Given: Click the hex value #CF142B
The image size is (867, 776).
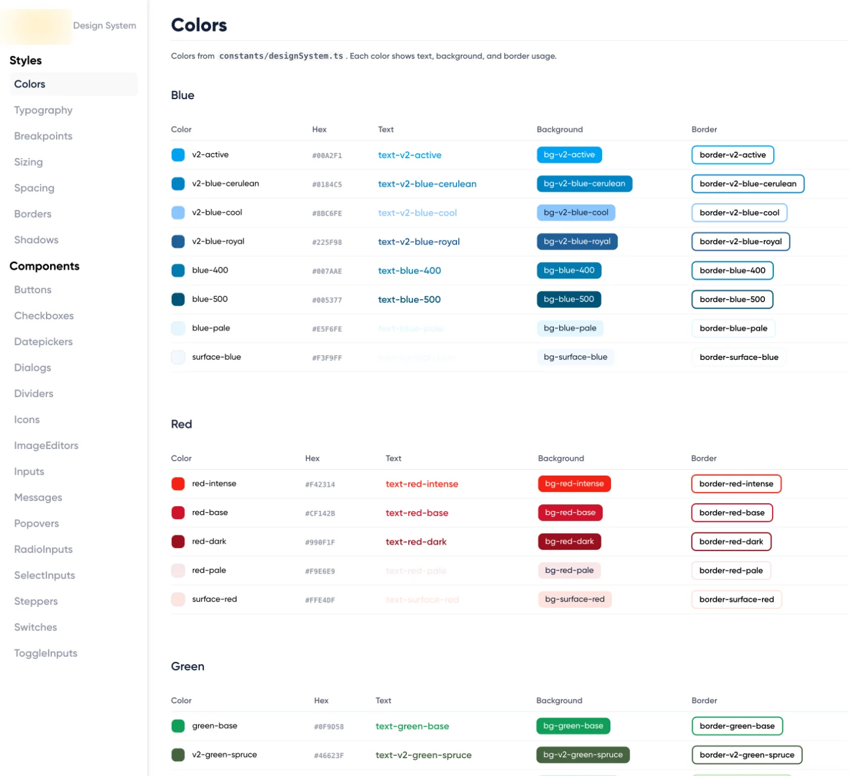Looking at the screenshot, I should 320,513.
